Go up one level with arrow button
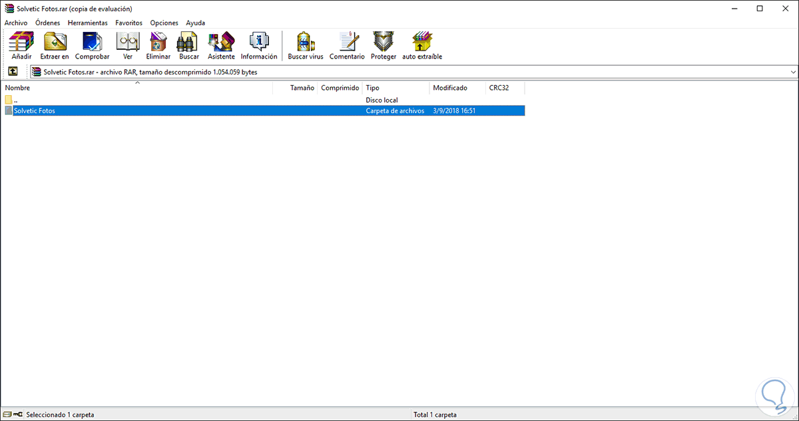Image resolution: width=799 pixels, height=421 pixels. point(13,72)
